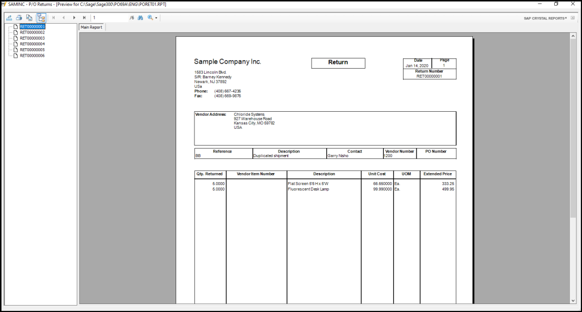Click contact name Garry Nisho

338,156
